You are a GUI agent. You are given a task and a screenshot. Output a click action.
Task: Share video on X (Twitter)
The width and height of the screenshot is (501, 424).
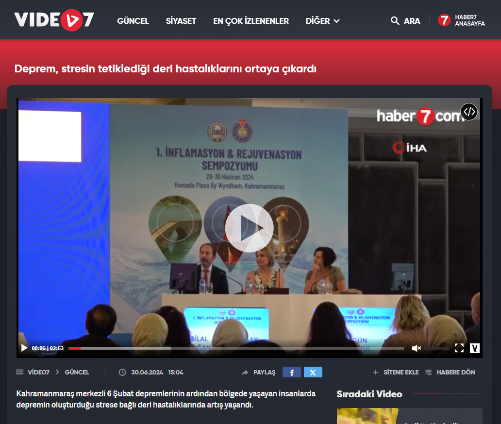point(313,373)
